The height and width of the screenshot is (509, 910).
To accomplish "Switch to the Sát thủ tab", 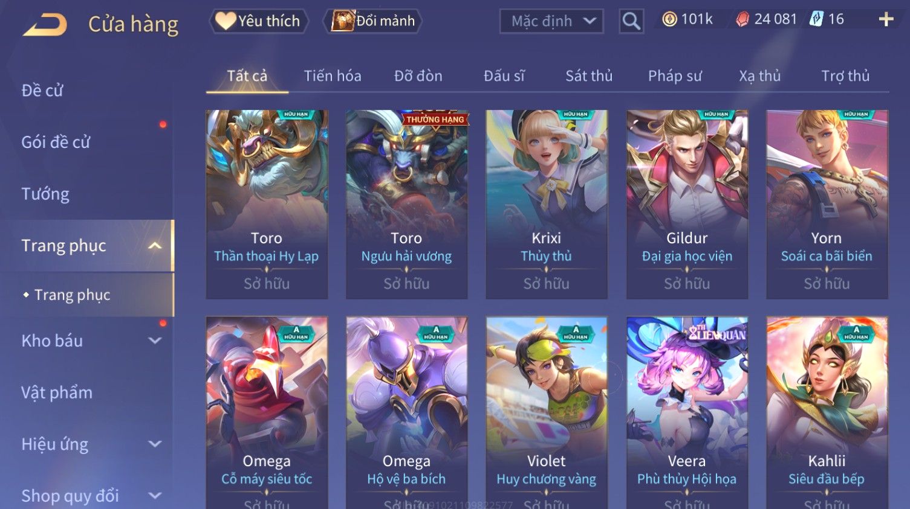I will click(589, 76).
